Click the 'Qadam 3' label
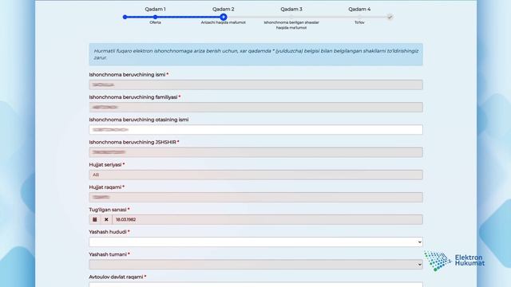Image resolution: width=511 pixels, height=287 pixels. (x=291, y=9)
